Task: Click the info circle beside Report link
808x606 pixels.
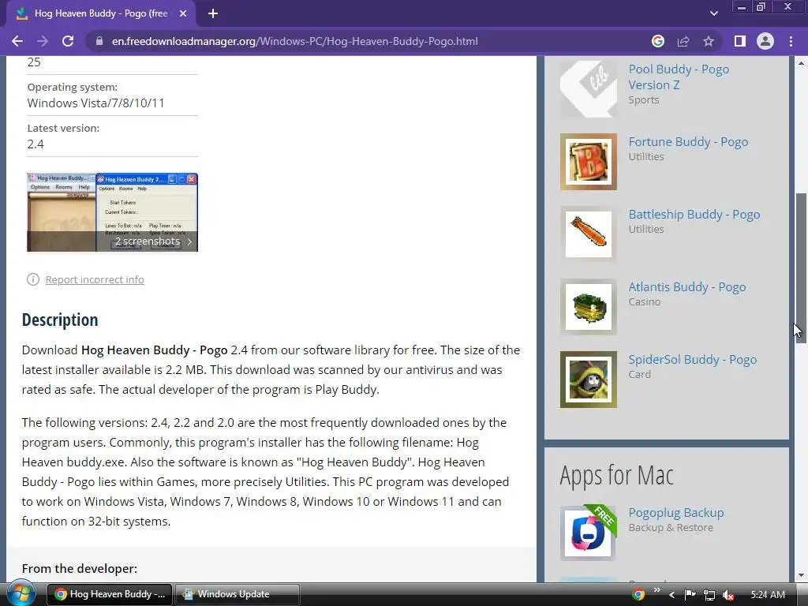Action: click(x=33, y=279)
